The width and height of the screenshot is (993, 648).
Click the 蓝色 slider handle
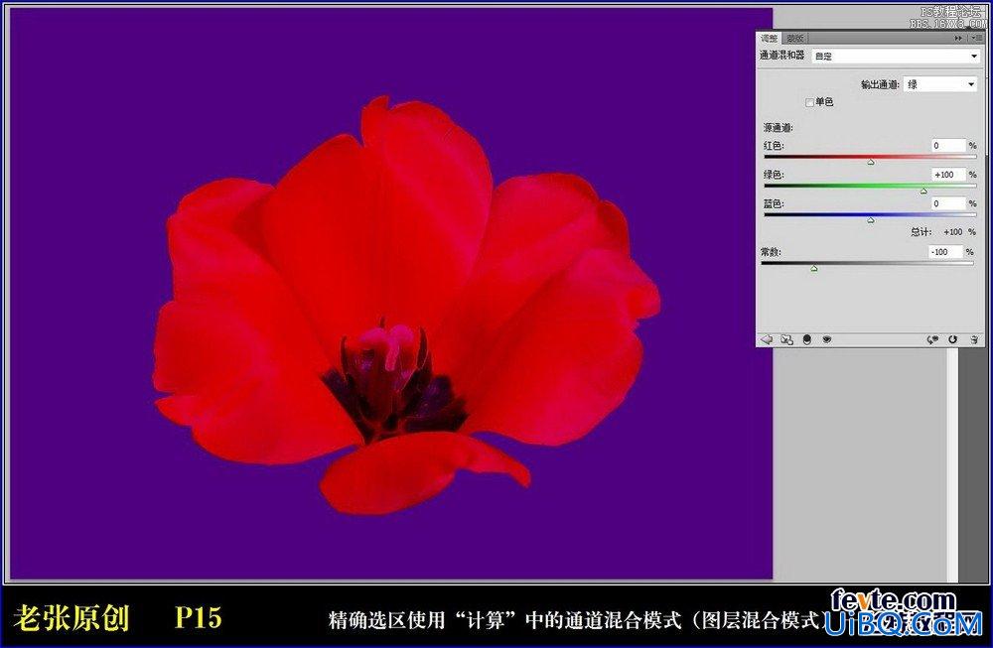click(871, 220)
